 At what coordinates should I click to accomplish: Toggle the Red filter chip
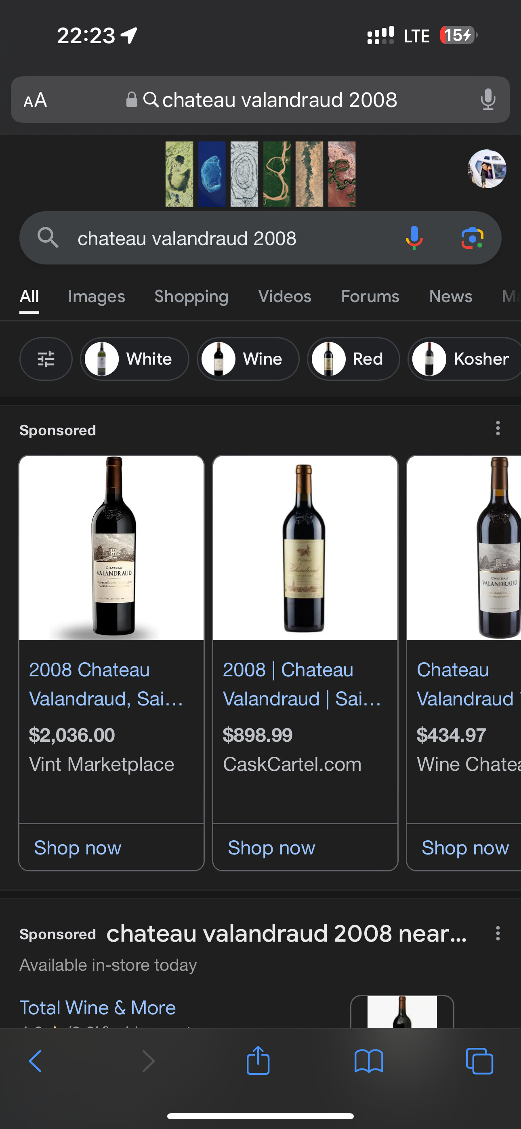coord(353,359)
